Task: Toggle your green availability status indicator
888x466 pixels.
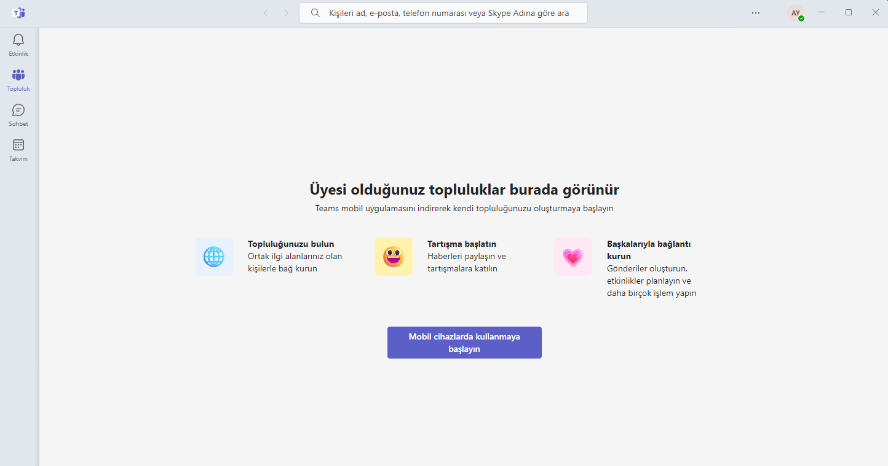Action: (x=801, y=18)
